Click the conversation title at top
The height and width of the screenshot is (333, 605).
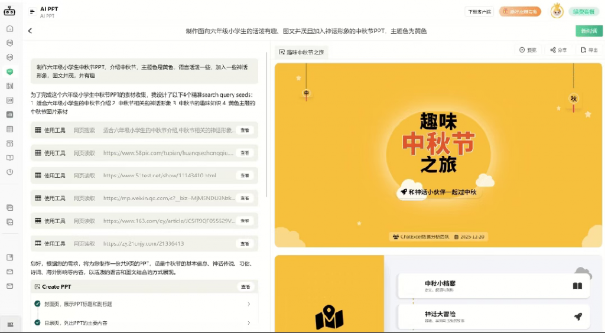coord(306,31)
